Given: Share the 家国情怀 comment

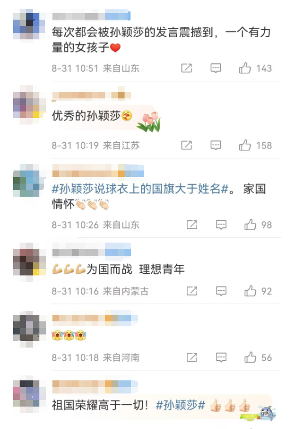Looking at the screenshot, I should coord(192,225).
